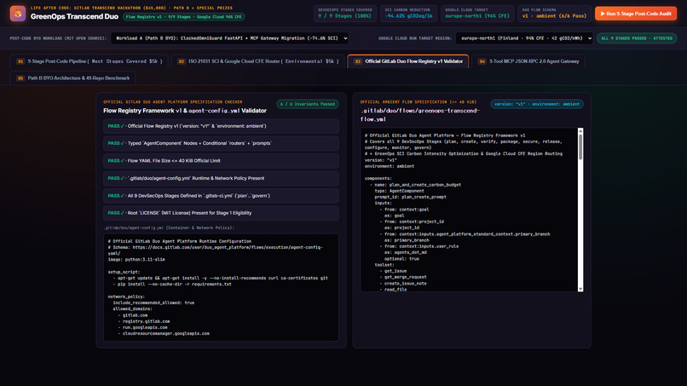
Task: Open 9-Tool MCP JSON-RPC 2.0 Agent Gateway tab
Action: coord(528,61)
